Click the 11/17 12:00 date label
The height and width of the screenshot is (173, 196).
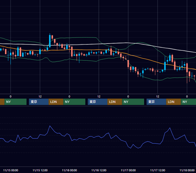(158, 170)
